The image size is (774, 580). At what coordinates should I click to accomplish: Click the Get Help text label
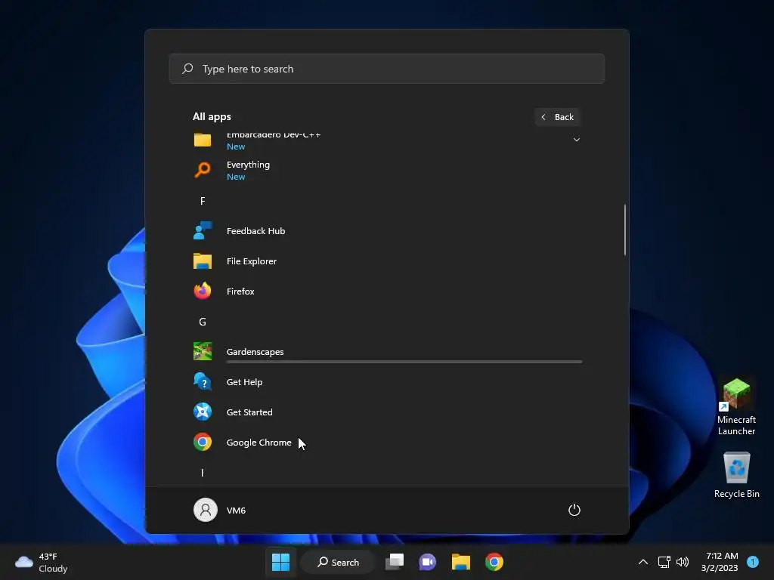pyautogui.click(x=244, y=382)
